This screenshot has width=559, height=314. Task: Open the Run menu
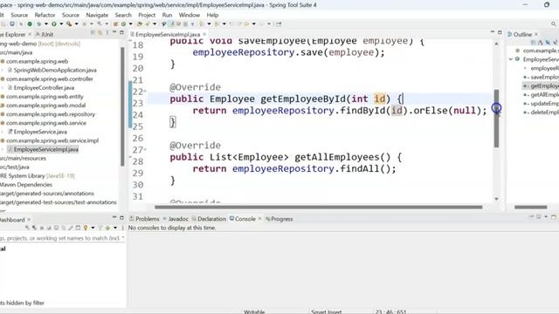(167, 15)
